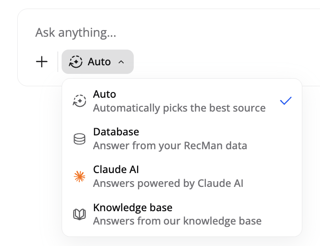Select the Auto menu option
The image size is (320, 246).
(182, 101)
